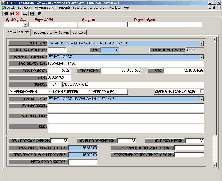Viewport: 222px width, 181px height.
Task: Select the ΥΠΕΡΓΟΛΑΒΟΙ radio button
Action: (x=90, y=91)
